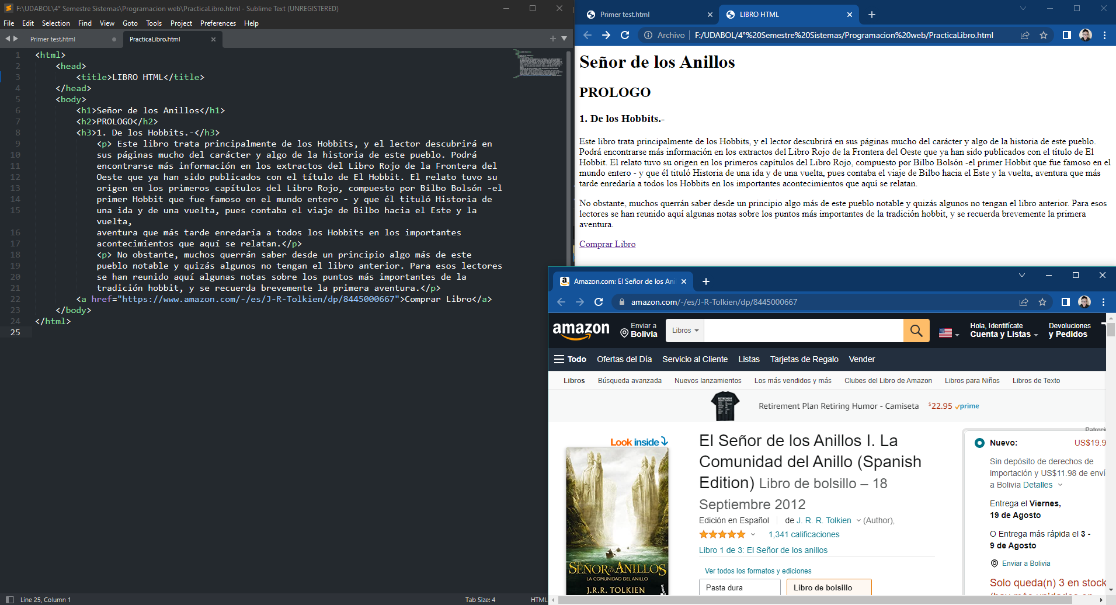Click forward arrow in Sublime tab bar
This screenshot has width=1116, height=605.
[16, 39]
